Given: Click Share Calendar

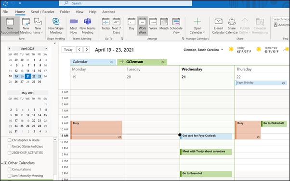Looking at the screenshot, I should click(x=232, y=26).
